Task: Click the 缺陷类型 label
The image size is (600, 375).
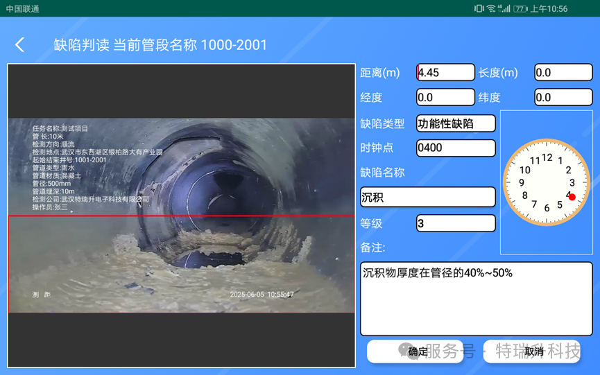Action: [382, 123]
